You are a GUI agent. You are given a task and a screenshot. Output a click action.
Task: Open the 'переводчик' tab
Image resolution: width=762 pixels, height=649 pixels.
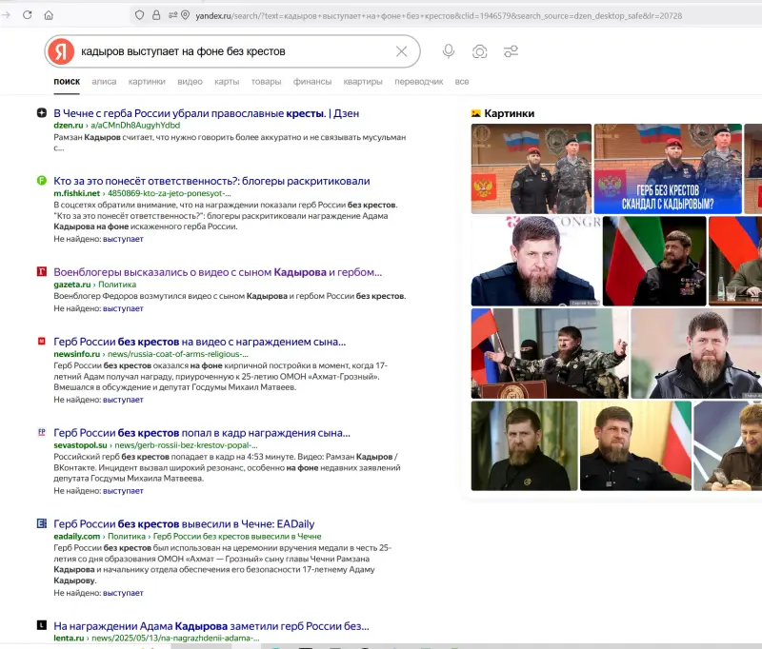418,82
